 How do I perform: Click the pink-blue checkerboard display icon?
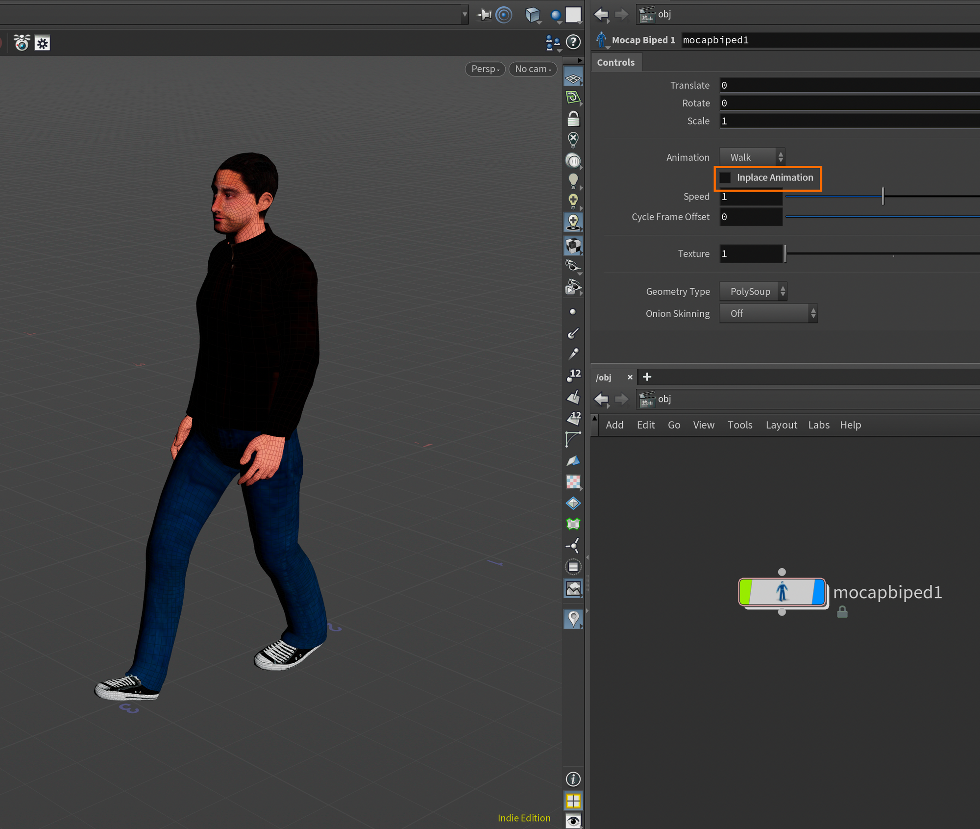point(573,482)
